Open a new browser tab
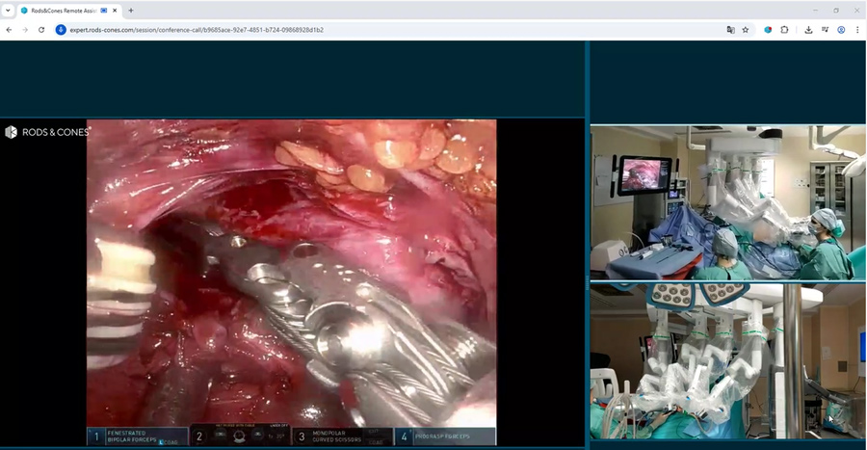 pyautogui.click(x=131, y=10)
